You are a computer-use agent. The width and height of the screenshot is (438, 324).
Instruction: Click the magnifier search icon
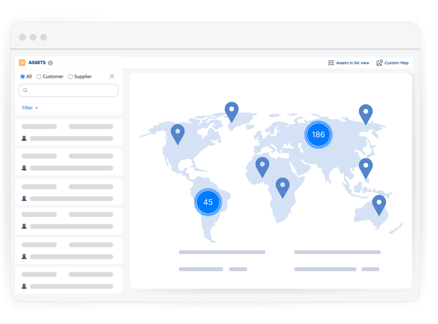[26, 90]
